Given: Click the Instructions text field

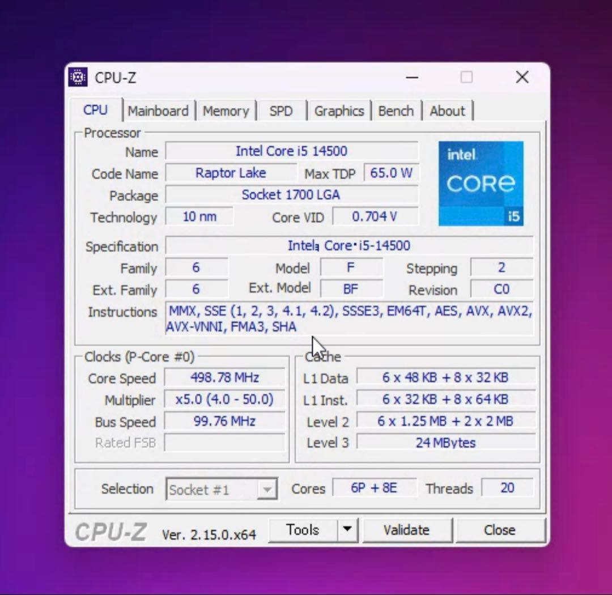Looking at the screenshot, I should click(349, 318).
